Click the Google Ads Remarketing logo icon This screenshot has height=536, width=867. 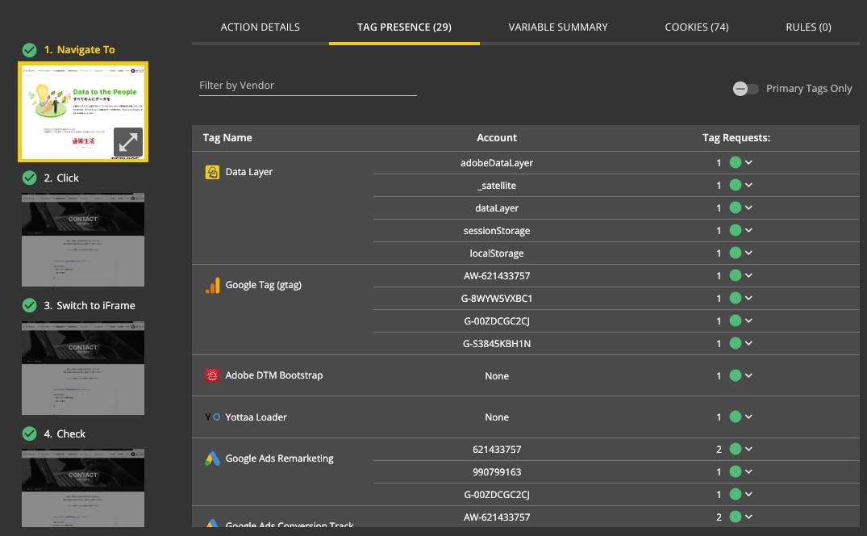tap(212, 459)
